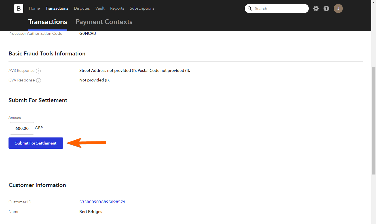Screen dimensions: 376x224
Task: Switch to the Payment Contexts tab
Action: [x=104, y=22]
